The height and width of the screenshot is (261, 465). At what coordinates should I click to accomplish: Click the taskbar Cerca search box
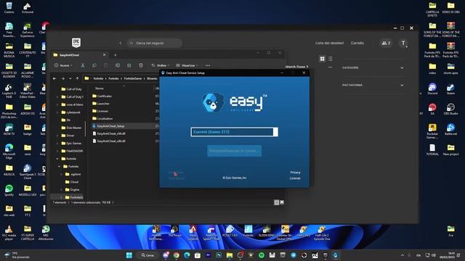pos(147,255)
